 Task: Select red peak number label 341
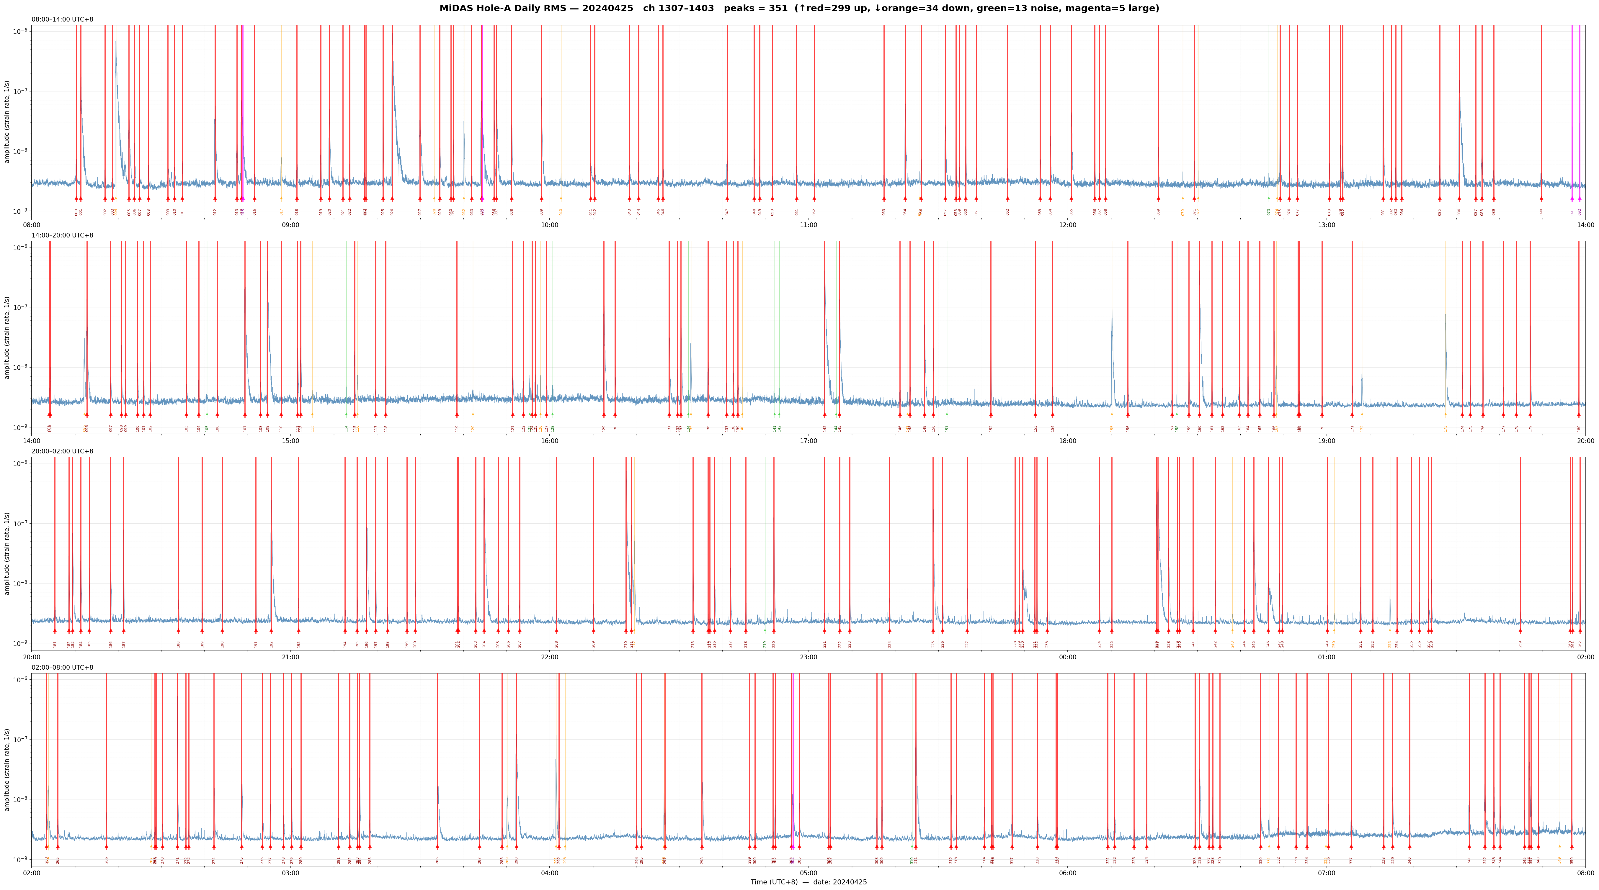coord(1469,860)
